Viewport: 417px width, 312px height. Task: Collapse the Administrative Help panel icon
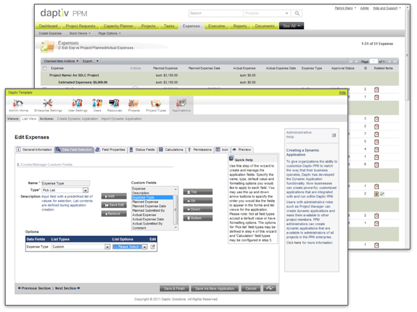tap(334, 136)
